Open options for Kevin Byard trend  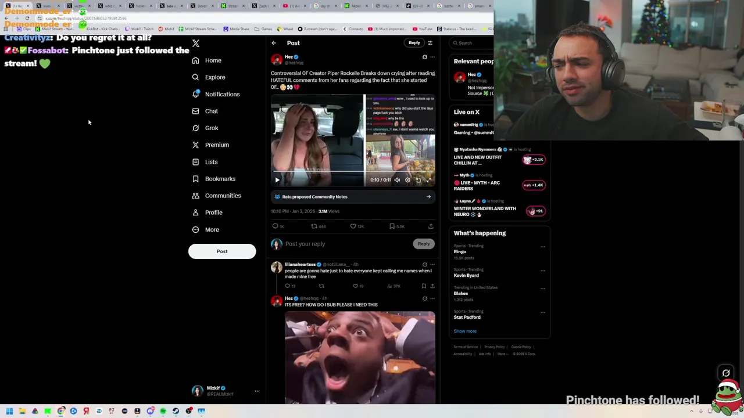pos(543,271)
